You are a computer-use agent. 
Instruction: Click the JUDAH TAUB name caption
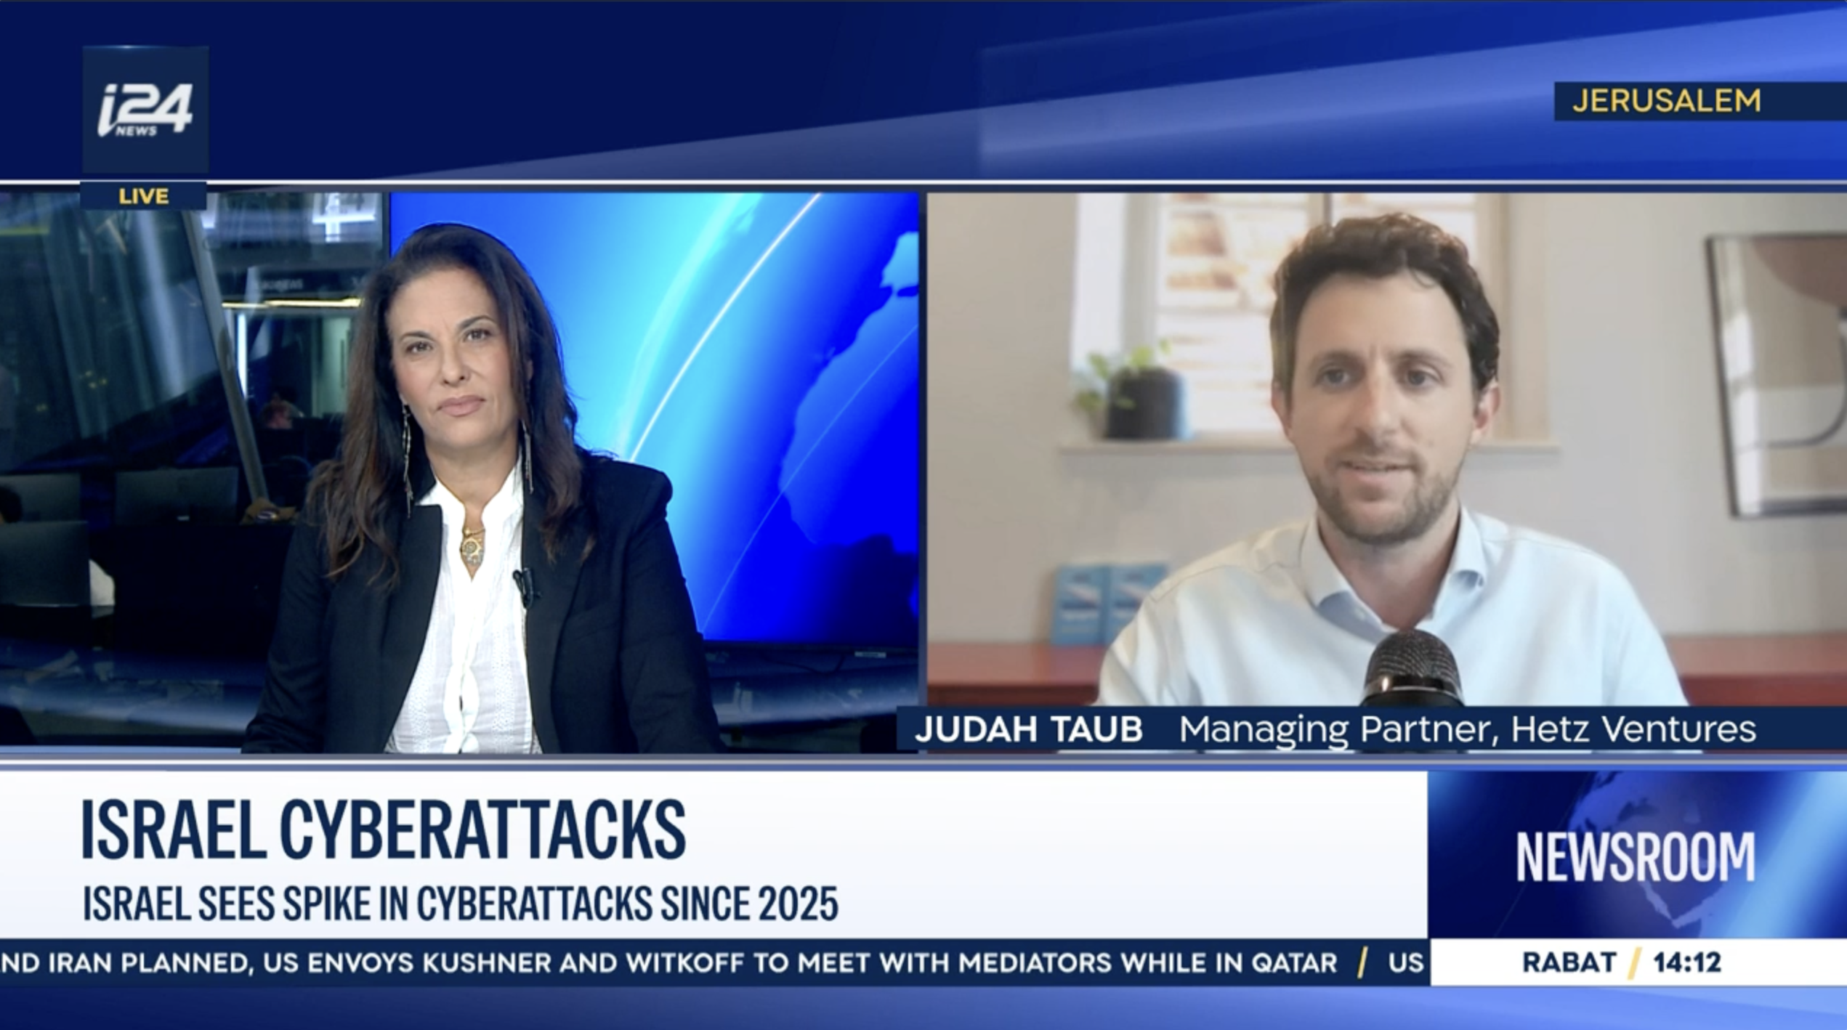coord(1029,729)
